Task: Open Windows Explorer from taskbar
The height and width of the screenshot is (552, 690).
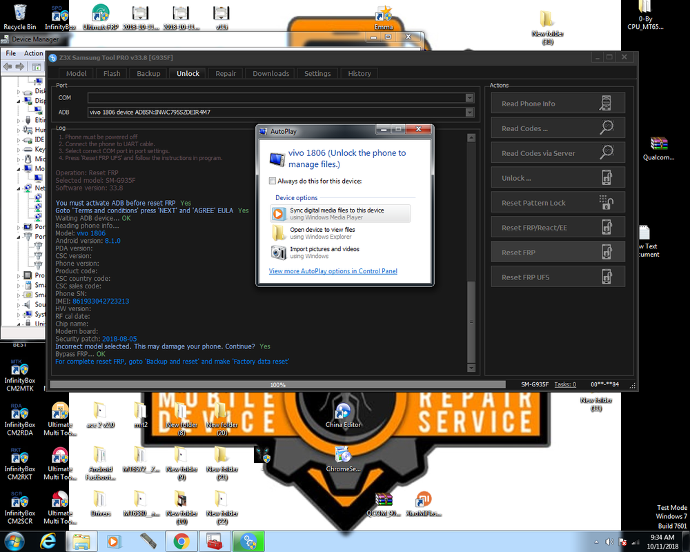Action: [81, 541]
